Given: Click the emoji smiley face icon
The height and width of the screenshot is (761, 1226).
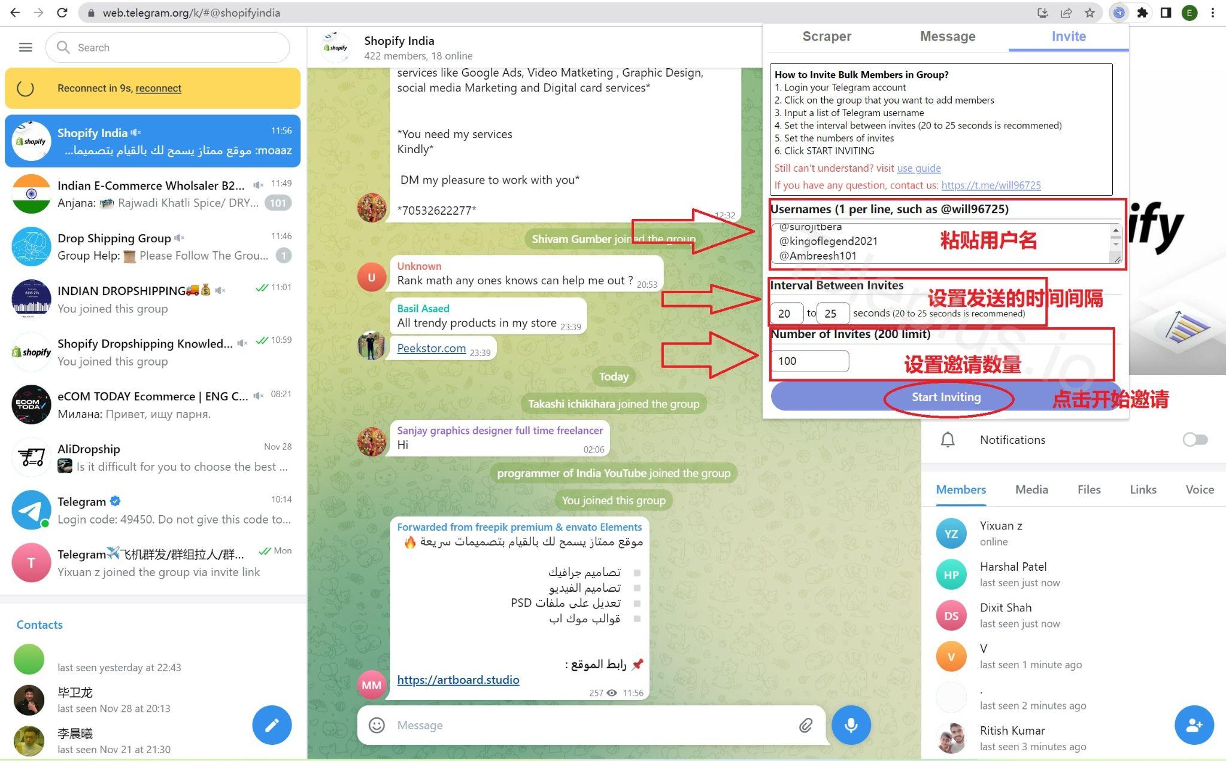Looking at the screenshot, I should point(378,725).
